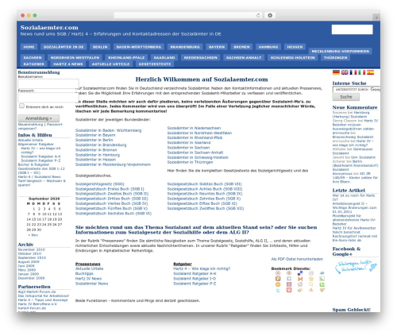
Task: Click the white search box in the header
Action: tap(352, 29)
